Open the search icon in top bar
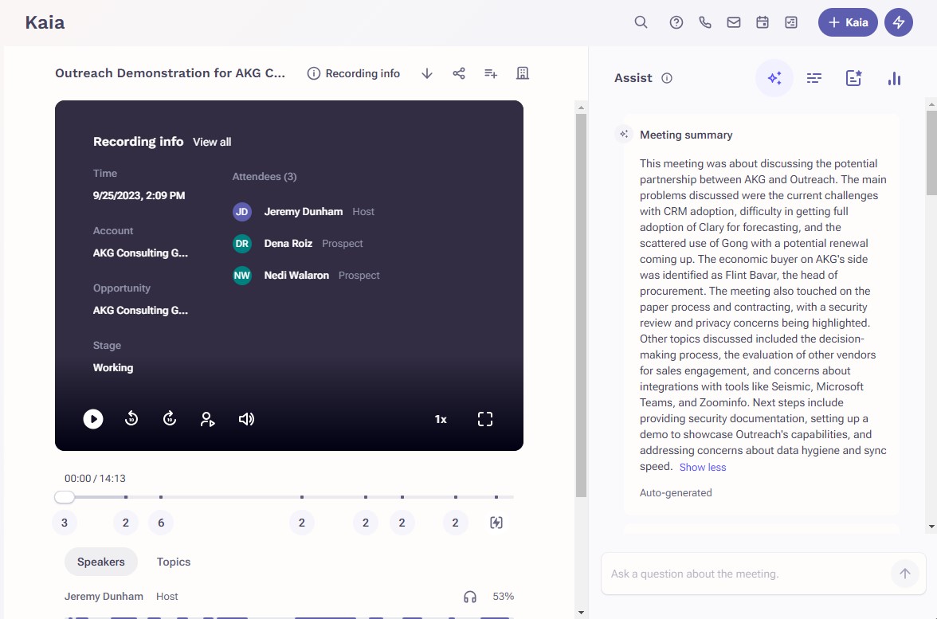 tap(641, 22)
